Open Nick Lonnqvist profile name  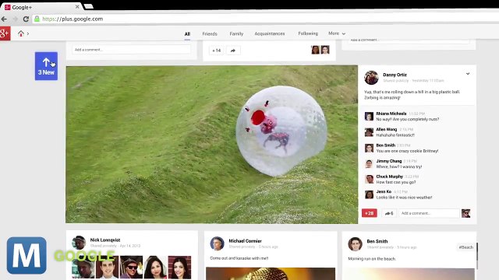coord(105,240)
